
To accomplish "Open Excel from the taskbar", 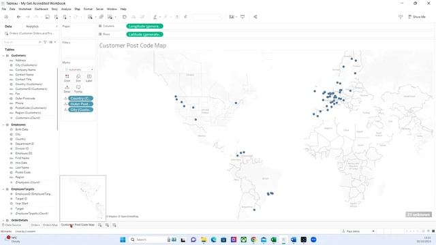I will point(274,240).
